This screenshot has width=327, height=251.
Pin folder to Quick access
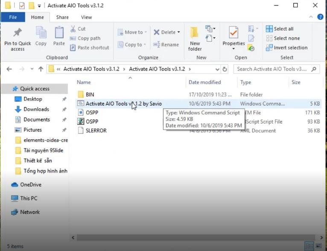(x=18, y=39)
